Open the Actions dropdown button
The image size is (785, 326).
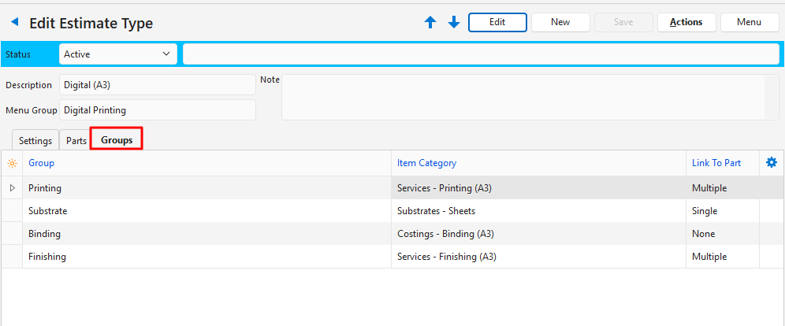pos(686,22)
